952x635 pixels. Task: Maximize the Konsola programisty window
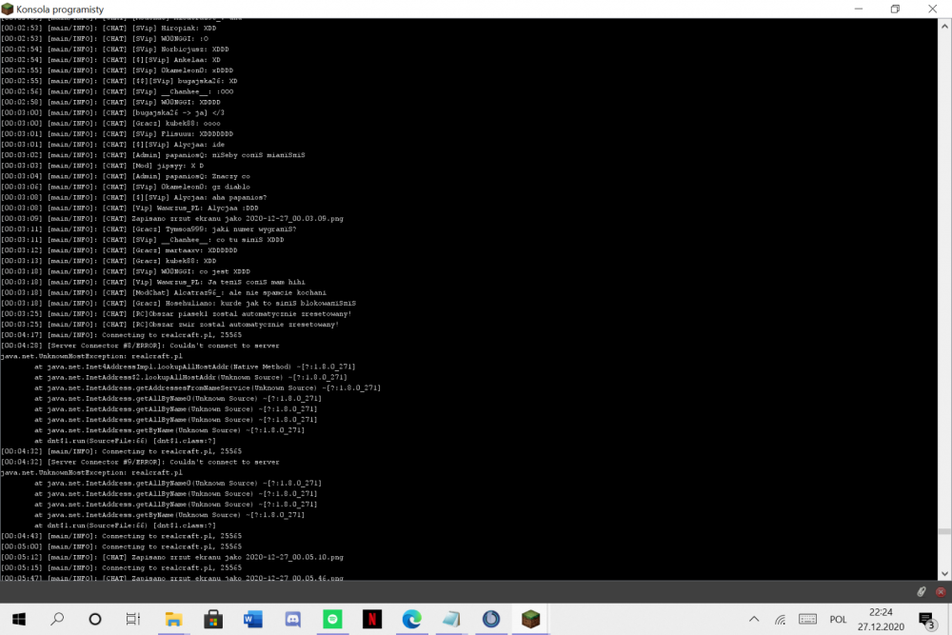click(x=895, y=9)
